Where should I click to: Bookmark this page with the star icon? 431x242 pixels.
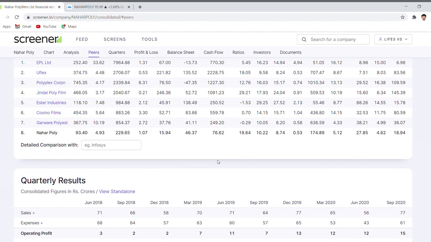point(402,17)
